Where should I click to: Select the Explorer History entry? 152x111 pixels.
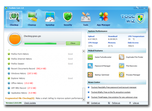[x=40, y=78]
